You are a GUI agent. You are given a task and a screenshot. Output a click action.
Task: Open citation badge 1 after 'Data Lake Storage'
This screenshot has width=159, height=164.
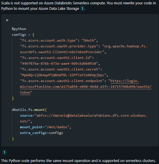click(x=82, y=9)
